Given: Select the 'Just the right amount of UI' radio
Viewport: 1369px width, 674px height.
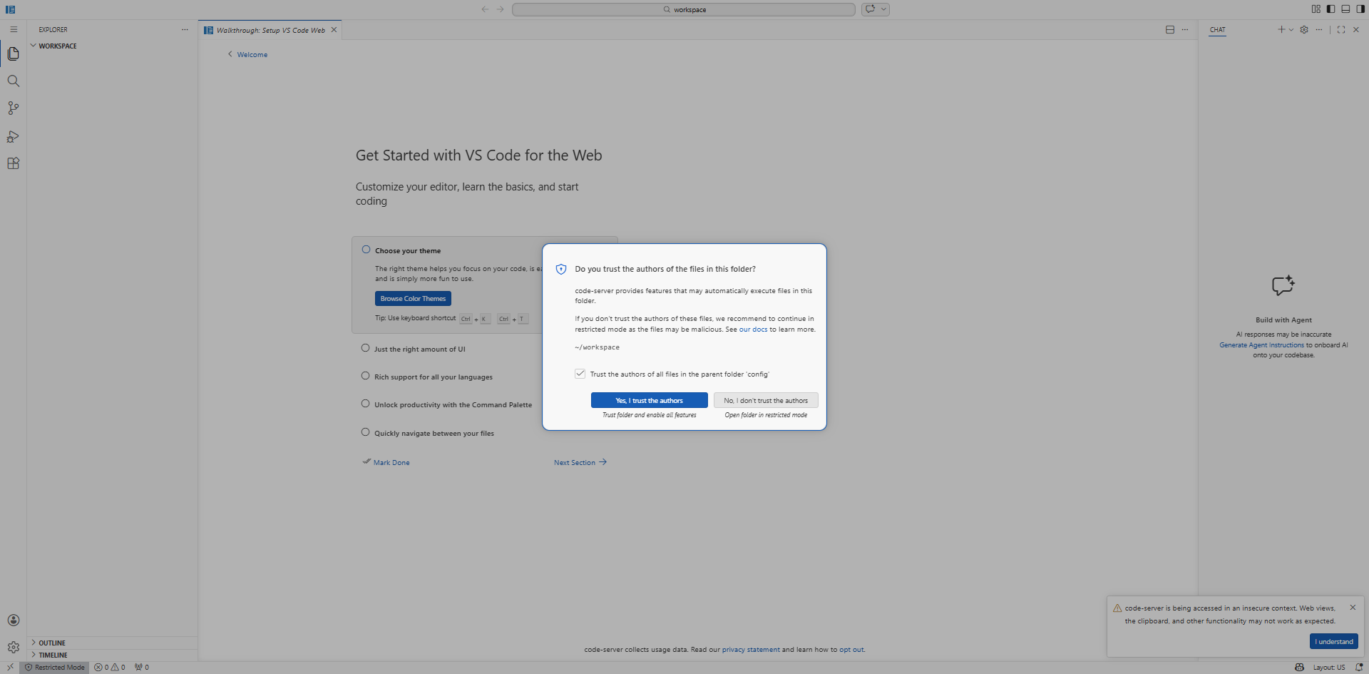Looking at the screenshot, I should click(365, 347).
